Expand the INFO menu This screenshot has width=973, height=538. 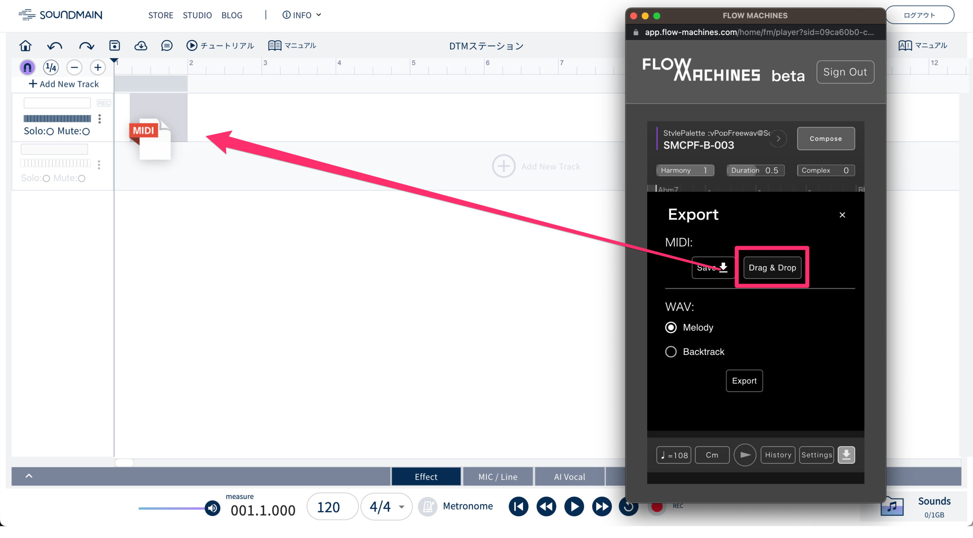click(302, 15)
